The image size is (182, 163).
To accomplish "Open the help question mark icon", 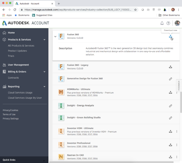I will 168,23.
